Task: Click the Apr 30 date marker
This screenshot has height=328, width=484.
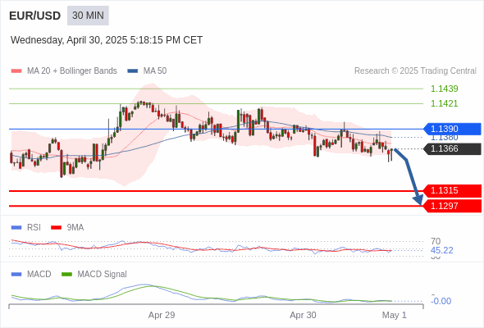Action: pos(303,315)
